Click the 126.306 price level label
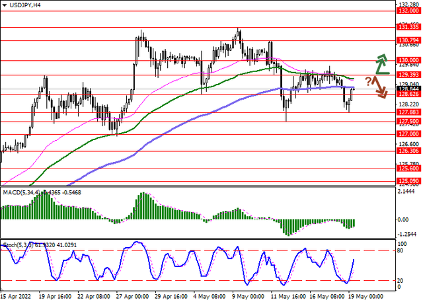This screenshot has height=302, width=423. coord(408,151)
